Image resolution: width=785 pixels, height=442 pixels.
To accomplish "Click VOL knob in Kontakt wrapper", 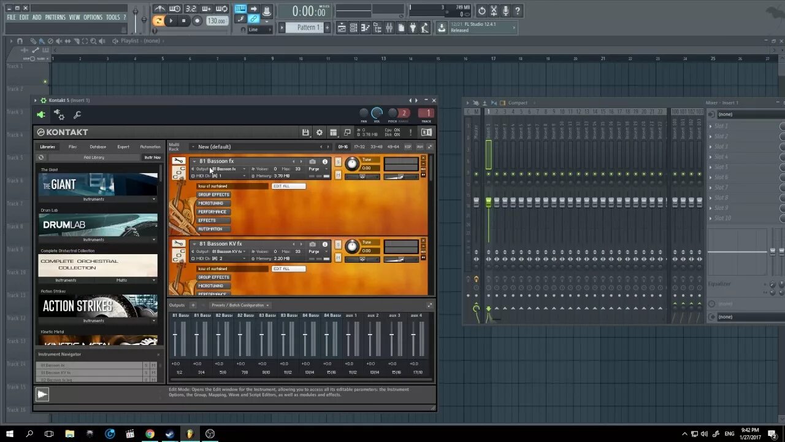I will pyautogui.click(x=377, y=113).
